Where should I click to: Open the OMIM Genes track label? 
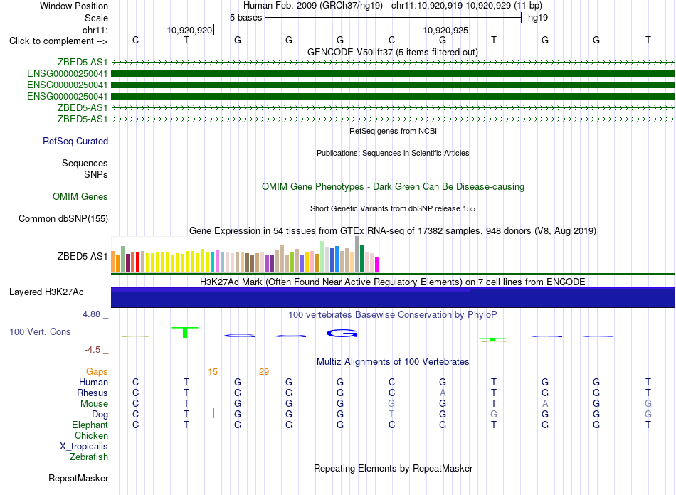80,196
